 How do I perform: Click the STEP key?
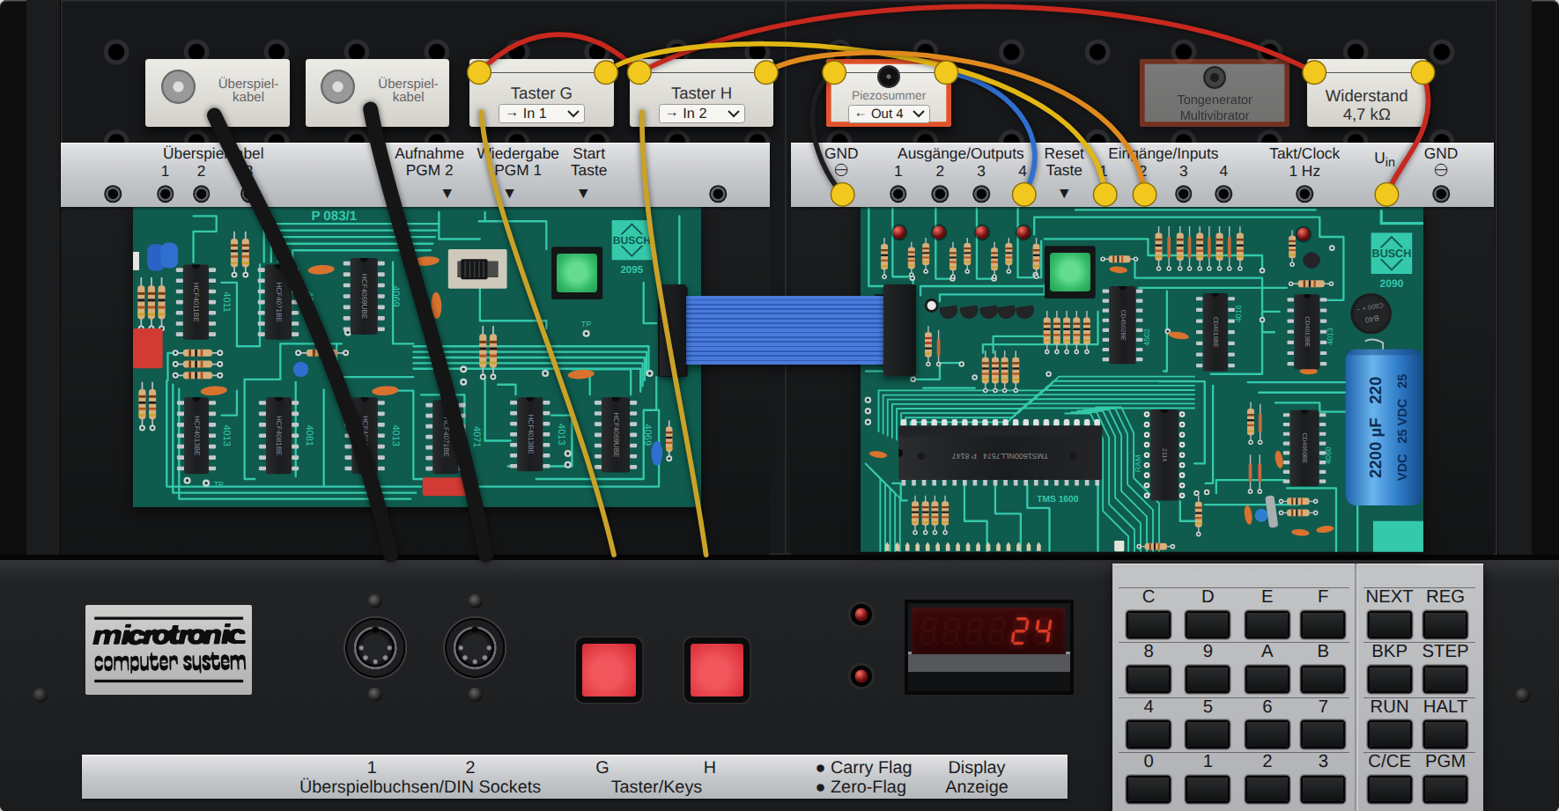(1445, 680)
